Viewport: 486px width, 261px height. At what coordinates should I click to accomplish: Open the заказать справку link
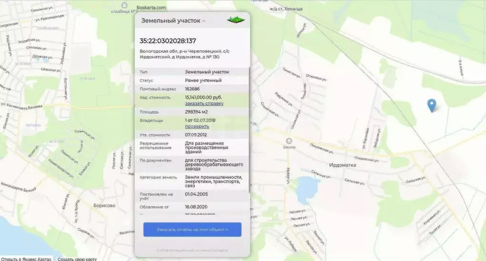[x=204, y=103]
